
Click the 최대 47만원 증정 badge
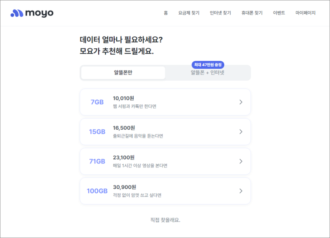207,65
